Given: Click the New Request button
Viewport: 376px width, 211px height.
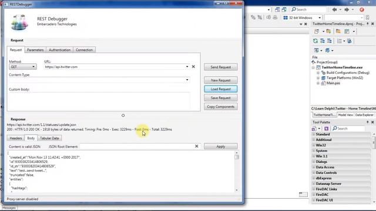Looking at the screenshot, I should [x=221, y=80].
